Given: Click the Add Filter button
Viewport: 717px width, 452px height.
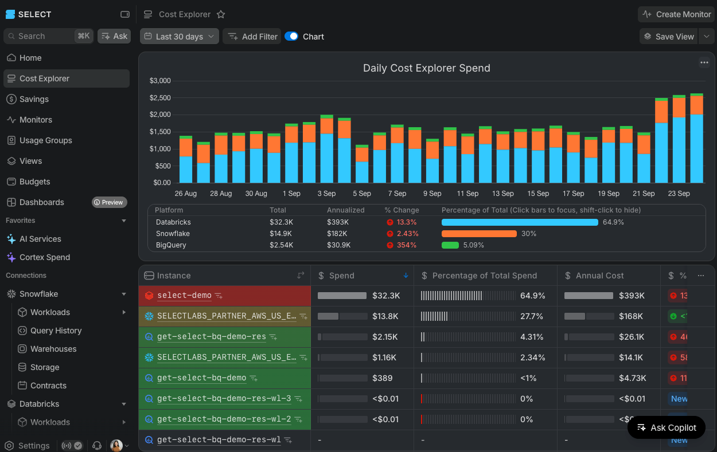Looking at the screenshot, I should pos(252,36).
